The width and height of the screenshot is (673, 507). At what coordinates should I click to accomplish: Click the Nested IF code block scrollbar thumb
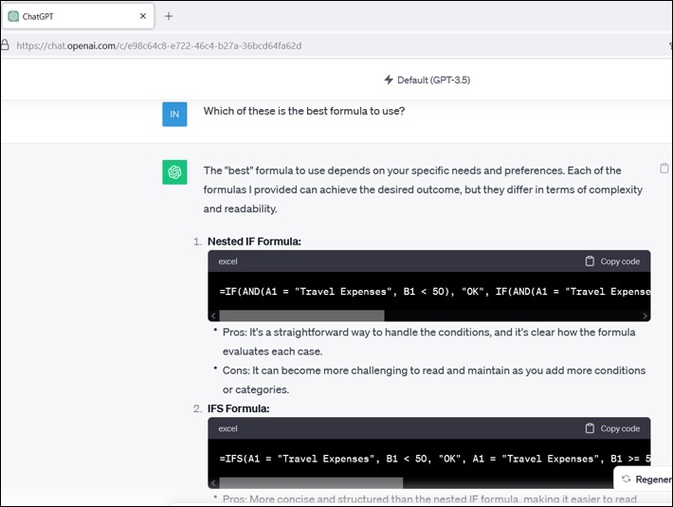click(301, 316)
